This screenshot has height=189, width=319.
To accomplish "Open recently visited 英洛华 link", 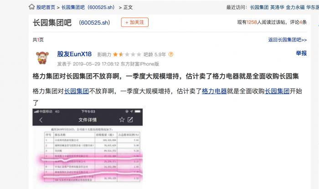I will (x=277, y=7).
